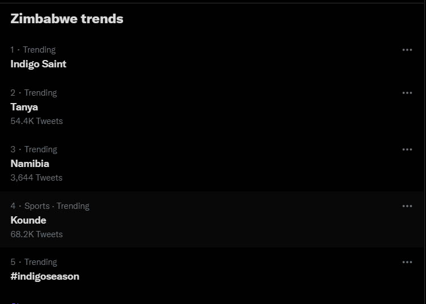The image size is (426, 304).
Task: Open more options for Indigo Saint trend
Action: (407, 50)
